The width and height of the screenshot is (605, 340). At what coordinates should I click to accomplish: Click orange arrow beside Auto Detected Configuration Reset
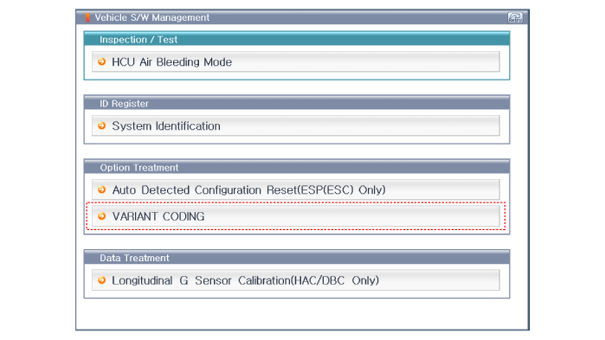102,189
